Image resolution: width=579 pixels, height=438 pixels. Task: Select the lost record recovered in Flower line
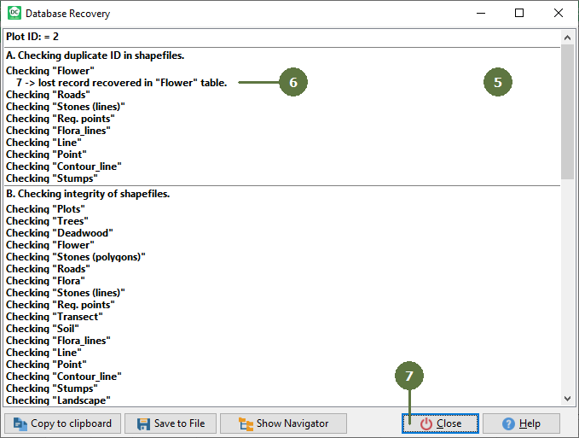pos(121,83)
